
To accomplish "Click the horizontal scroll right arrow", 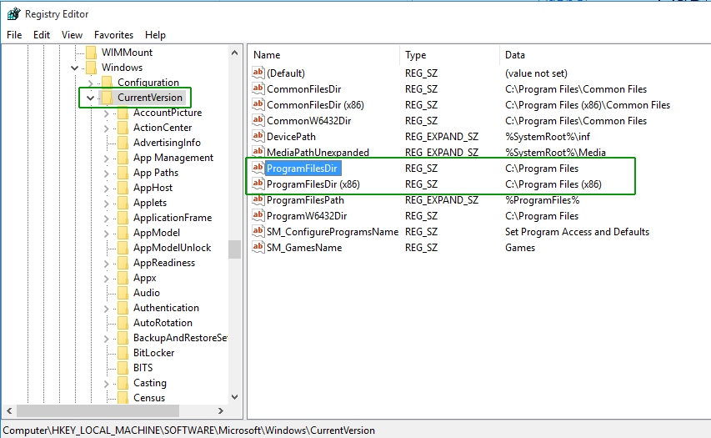I will coord(221,410).
